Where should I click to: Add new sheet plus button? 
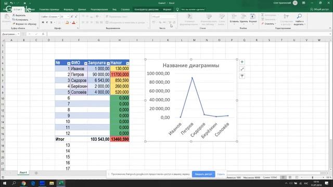pyautogui.click(x=36, y=173)
